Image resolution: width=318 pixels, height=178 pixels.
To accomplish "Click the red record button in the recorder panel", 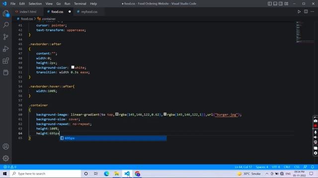I will 316,126.
